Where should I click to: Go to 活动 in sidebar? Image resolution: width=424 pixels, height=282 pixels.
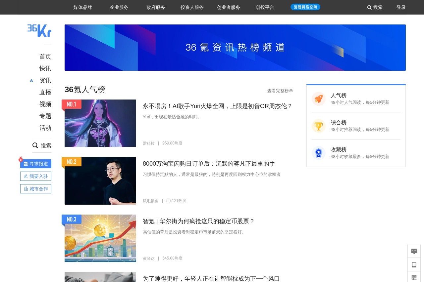coord(45,128)
